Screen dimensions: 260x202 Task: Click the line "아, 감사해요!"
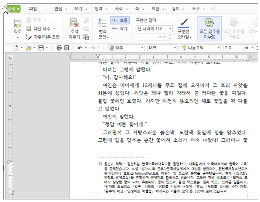click(x=119, y=77)
